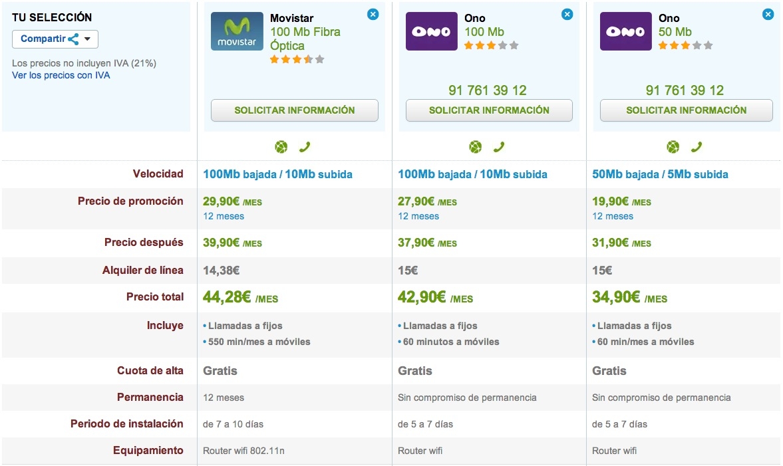Image resolution: width=783 pixels, height=466 pixels.
Task: Click internet globe icon under Ono 100 Mb
Action: [x=476, y=147]
